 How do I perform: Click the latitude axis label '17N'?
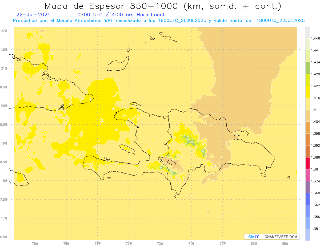pos(4,218)
